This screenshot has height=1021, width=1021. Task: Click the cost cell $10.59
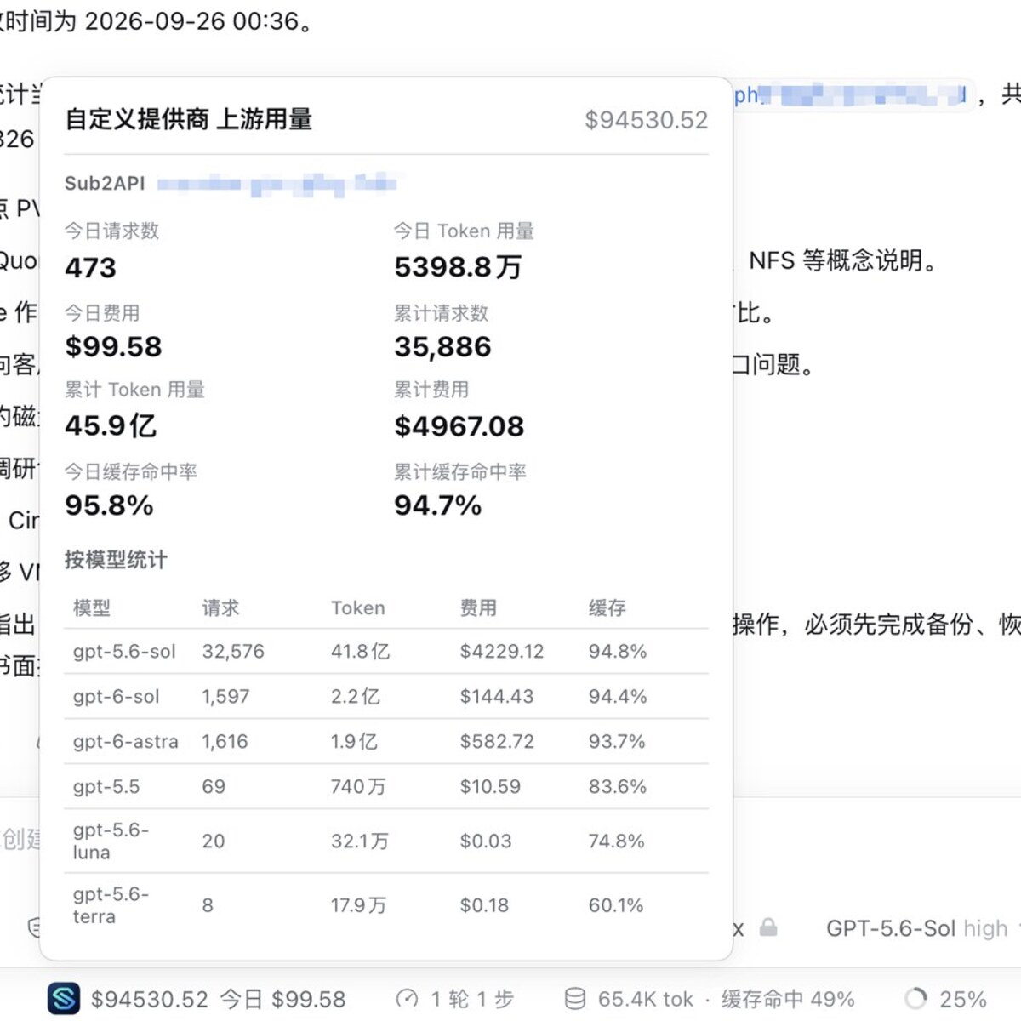(490, 787)
